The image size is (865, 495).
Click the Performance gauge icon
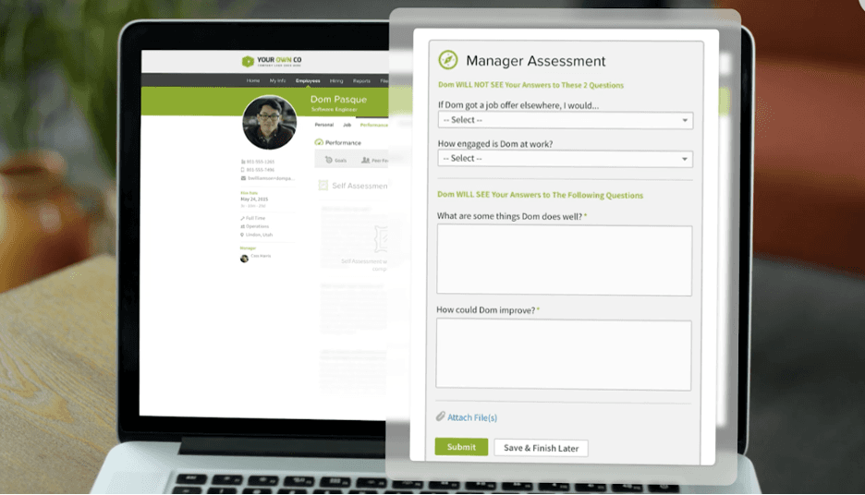pyautogui.click(x=319, y=142)
